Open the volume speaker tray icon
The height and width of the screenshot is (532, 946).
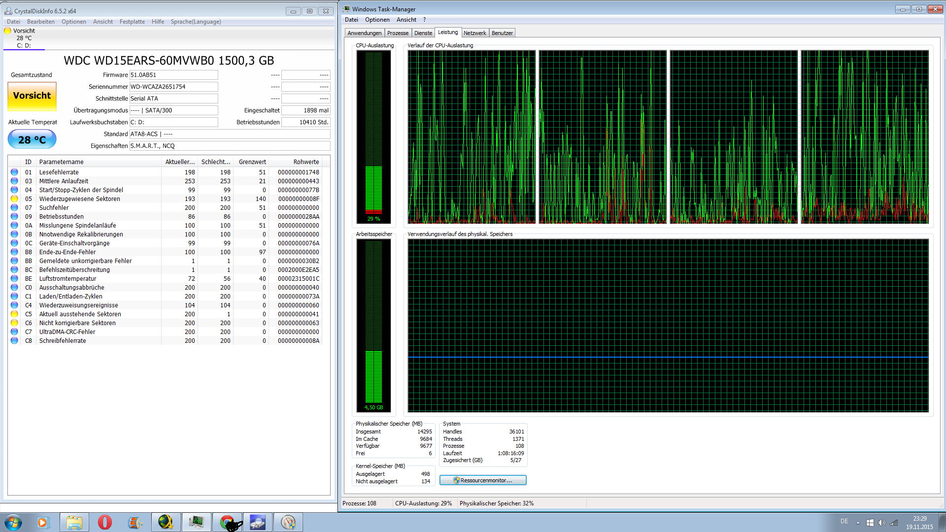(x=881, y=523)
